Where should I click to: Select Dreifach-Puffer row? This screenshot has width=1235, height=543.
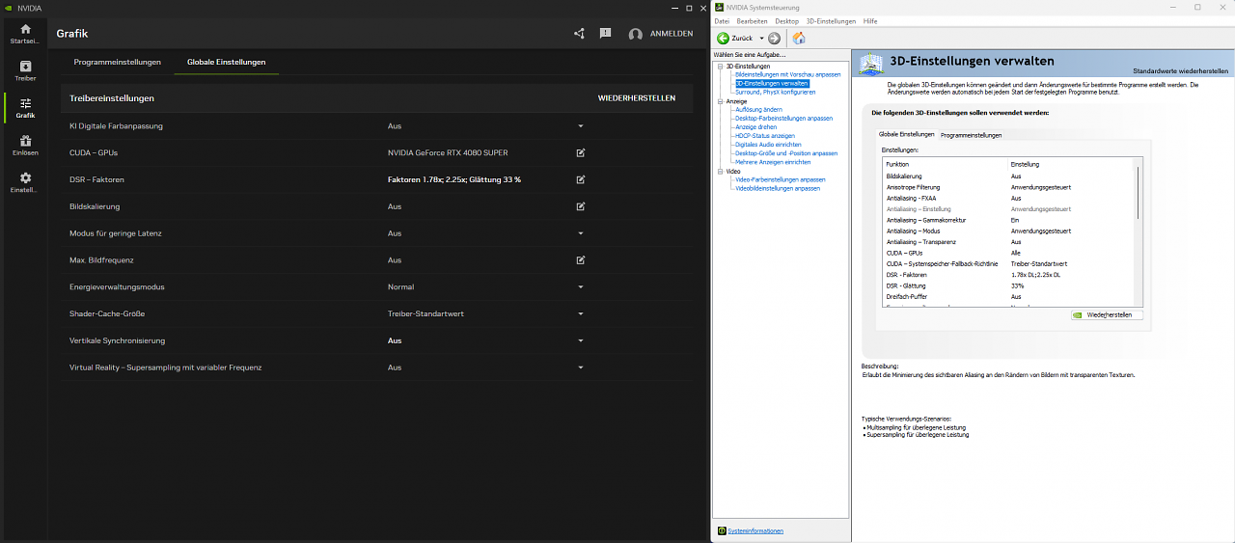point(1009,296)
